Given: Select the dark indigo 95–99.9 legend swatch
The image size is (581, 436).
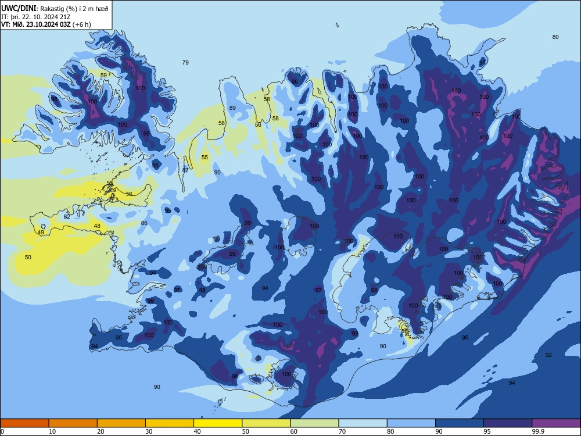Looking at the screenshot, I should (508, 423).
